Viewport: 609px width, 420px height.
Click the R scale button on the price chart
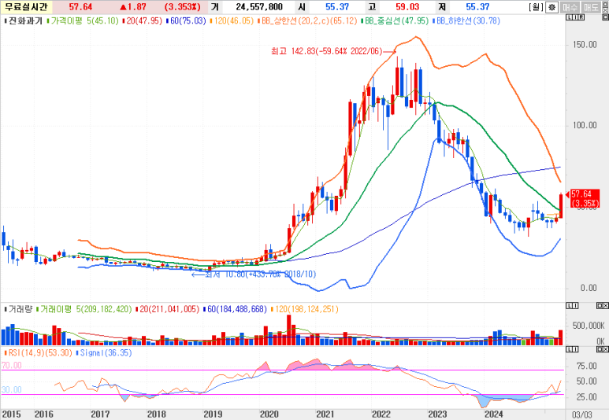point(581,17)
